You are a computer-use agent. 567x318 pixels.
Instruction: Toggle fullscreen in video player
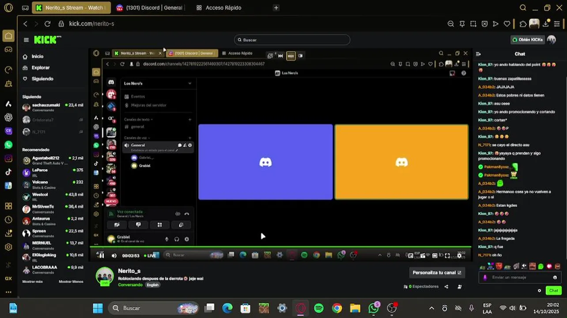[447, 255]
